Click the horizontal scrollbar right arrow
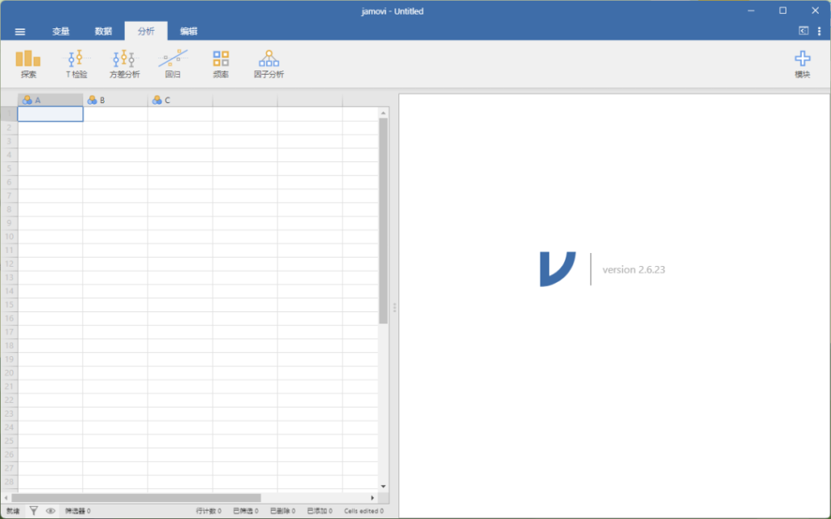This screenshot has height=519, width=831. pyautogui.click(x=372, y=497)
